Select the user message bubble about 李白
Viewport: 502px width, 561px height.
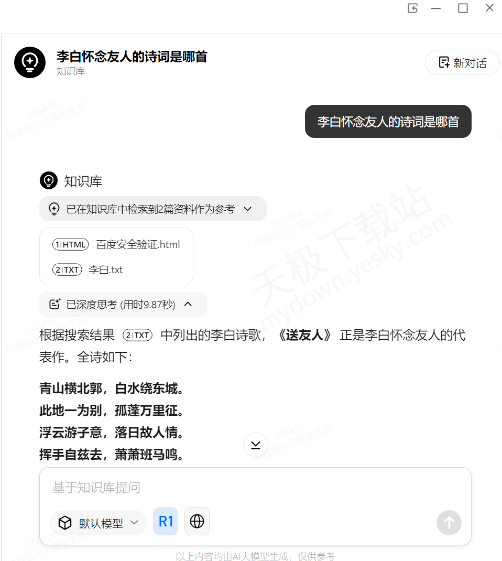[x=388, y=121]
